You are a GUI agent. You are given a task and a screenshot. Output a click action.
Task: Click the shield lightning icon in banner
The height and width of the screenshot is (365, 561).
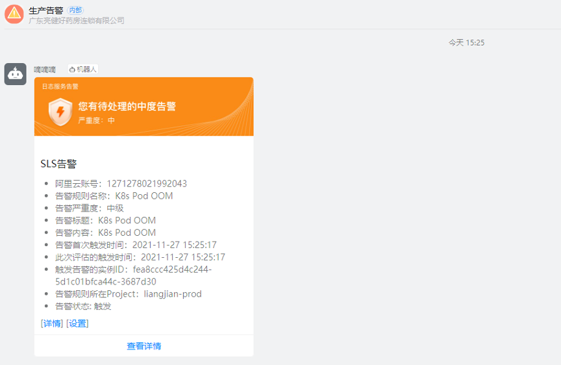pos(60,112)
